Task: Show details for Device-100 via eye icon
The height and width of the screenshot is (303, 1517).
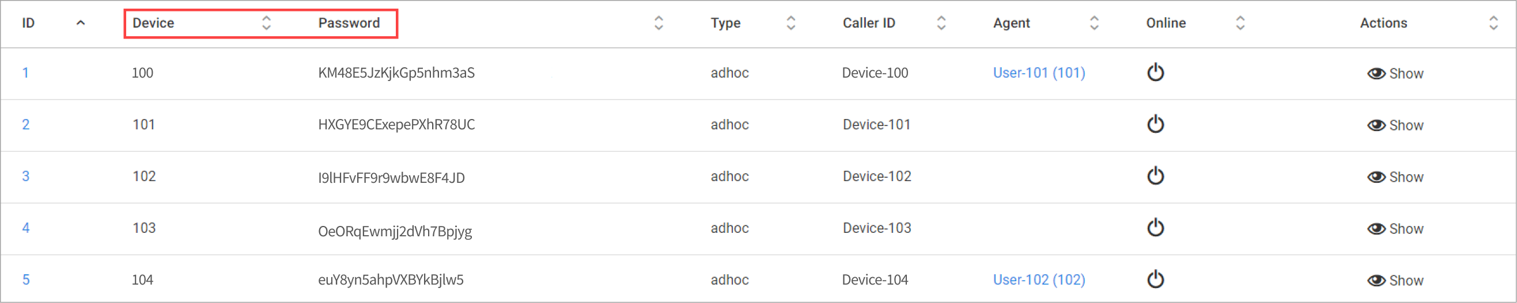Action: [x=1376, y=74]
